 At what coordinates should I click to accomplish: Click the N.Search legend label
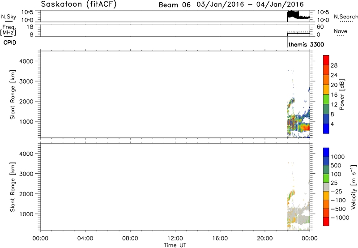click(345, 17)
